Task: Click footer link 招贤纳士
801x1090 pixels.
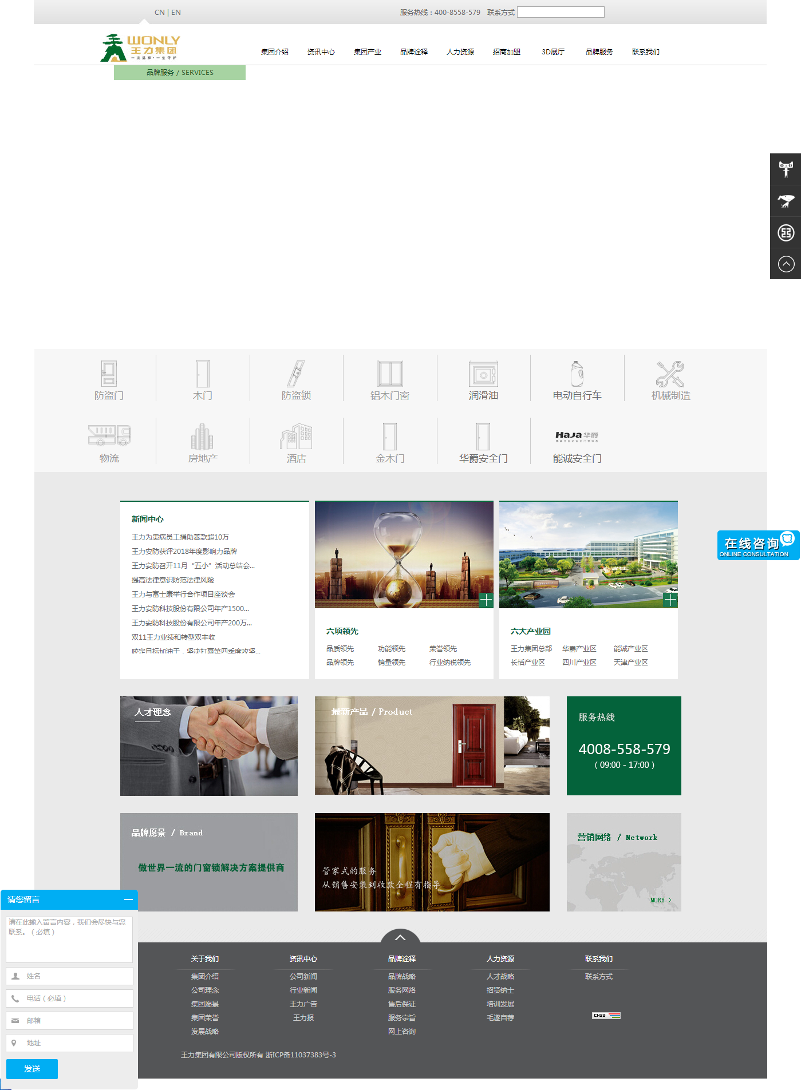Action: pyautogui.click(x=500, y=990)
